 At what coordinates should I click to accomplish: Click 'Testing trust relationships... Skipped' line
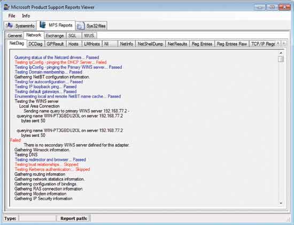47,164
